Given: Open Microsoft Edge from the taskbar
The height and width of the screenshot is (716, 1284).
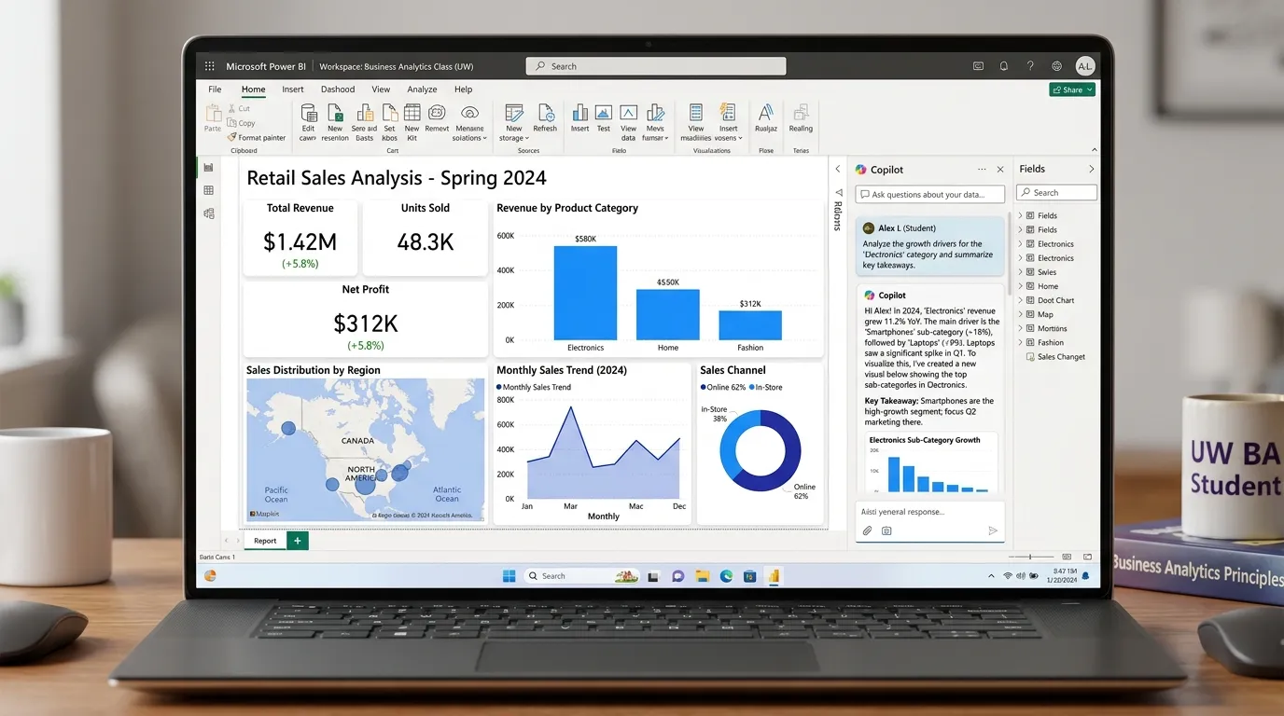Looking at the screenshot, I should [726, 576].
